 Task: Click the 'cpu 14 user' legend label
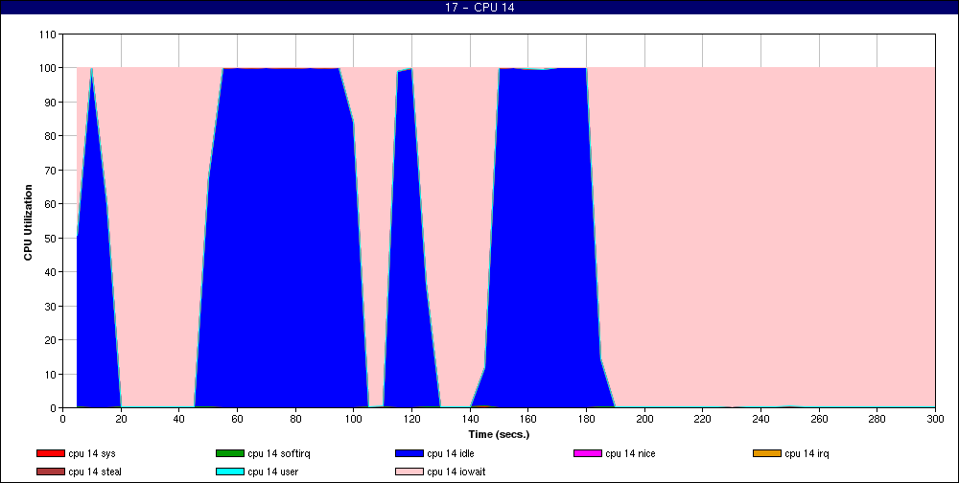272,472
